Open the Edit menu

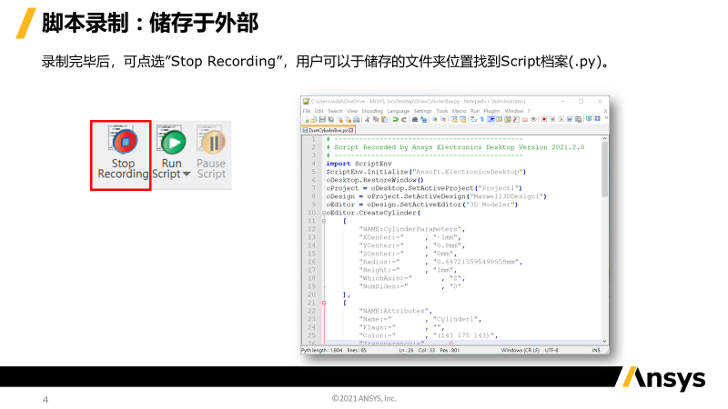pyautogui.click(x=319, y=111)
